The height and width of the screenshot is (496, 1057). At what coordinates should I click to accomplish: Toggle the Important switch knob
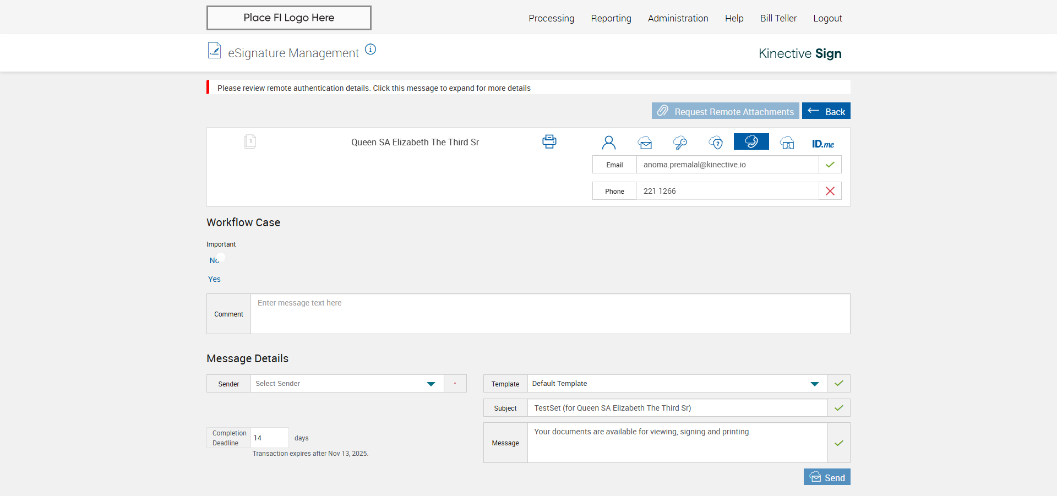click(x=221, y=258)
